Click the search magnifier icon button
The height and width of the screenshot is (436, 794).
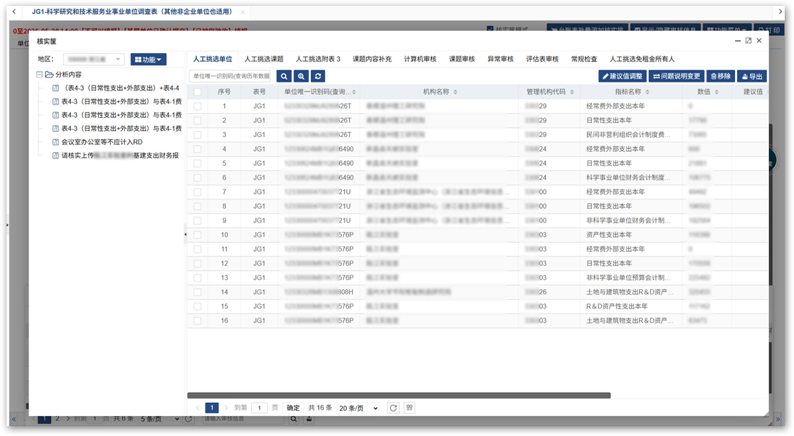click(x=284, y=76)
